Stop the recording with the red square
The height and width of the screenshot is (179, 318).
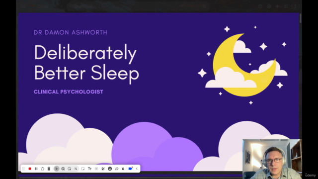coord(30,169)
